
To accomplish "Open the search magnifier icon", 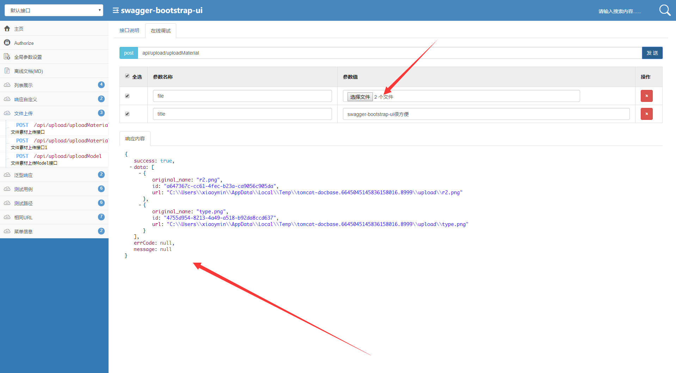I will [664, 10].
